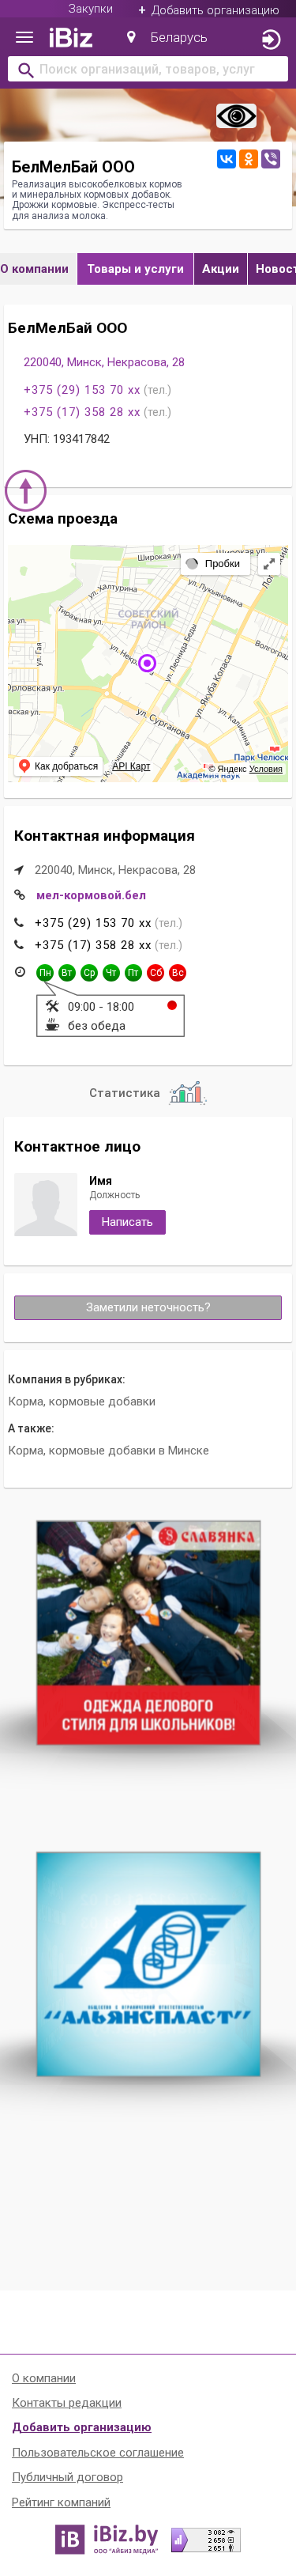The image size is (296, 2576).
Task: Click the login arrow icon in header
Action: point(270,39)
